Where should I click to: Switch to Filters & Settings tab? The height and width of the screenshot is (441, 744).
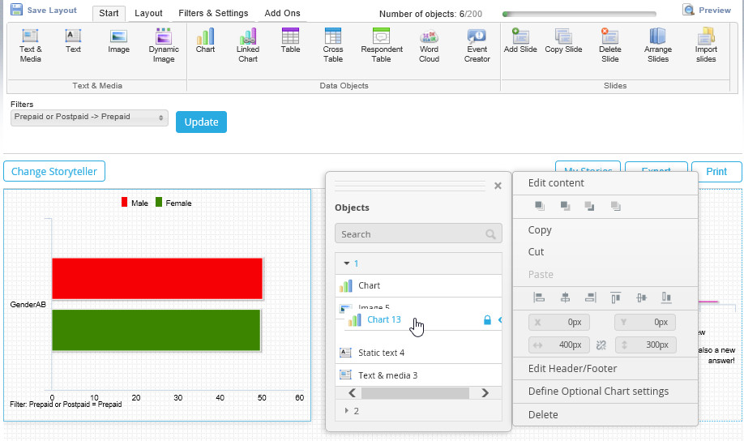click(x=213, y=13)
